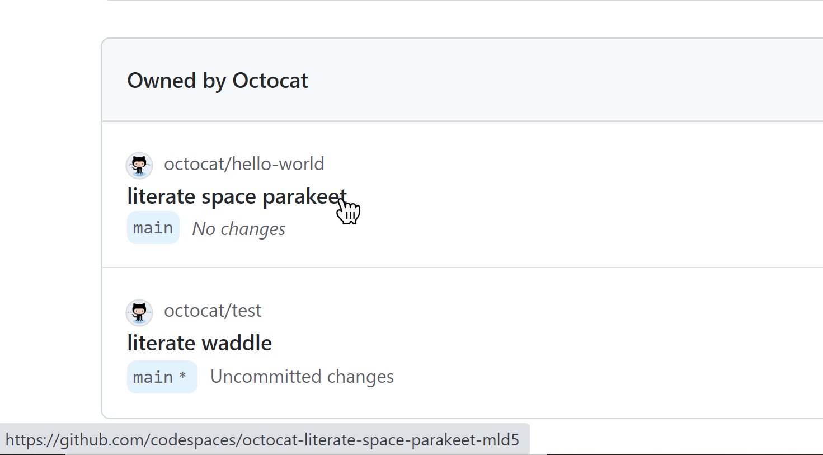Viewport: 823px width, 455px height.
Task: Select the main branch badge under literate waddle
Action: 162,377
